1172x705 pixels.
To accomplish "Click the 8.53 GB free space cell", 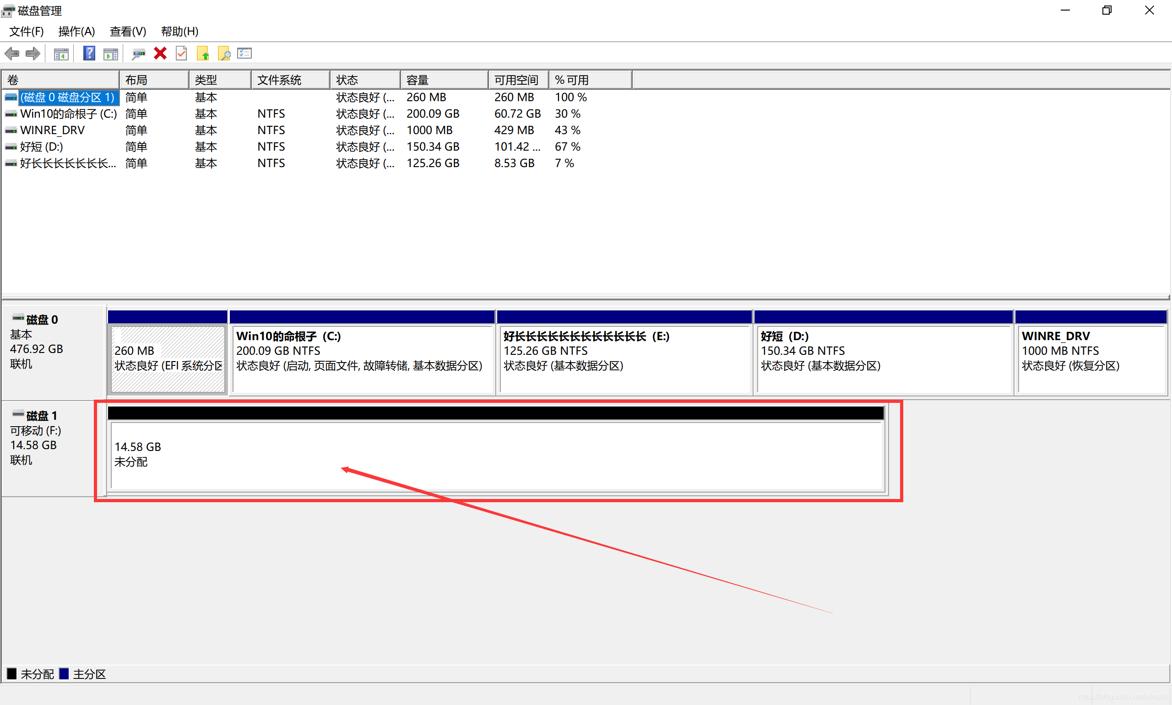I will (x=514, y=163).
